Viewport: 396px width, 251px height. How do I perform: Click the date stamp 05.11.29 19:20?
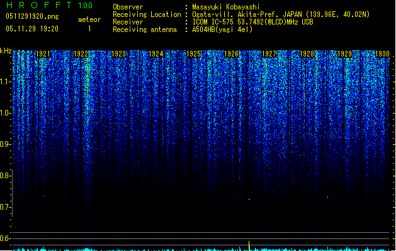[32, 29]
